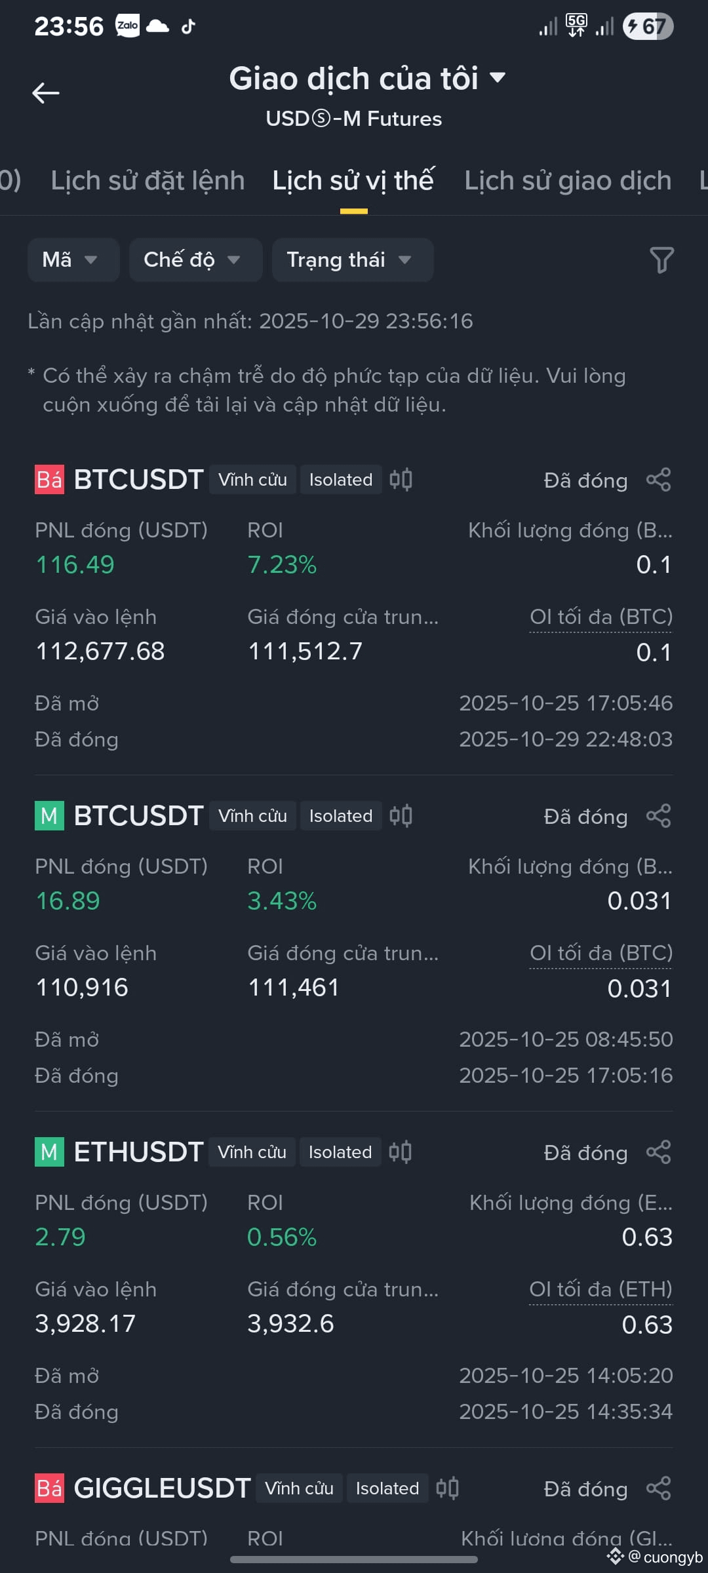Image resolution: width=708 pixels, height=1573 pixels.
Task: Select the Lịch sử vị thế tab
Action: click(x=353, y=181)
